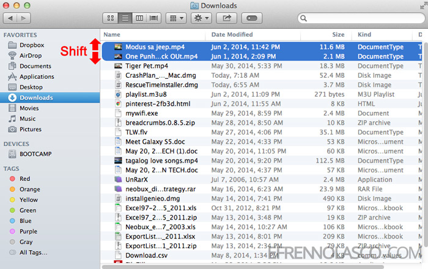
Task: Select May 20, 2...ECH (1).doc file
Action: (x=161, y=151)
